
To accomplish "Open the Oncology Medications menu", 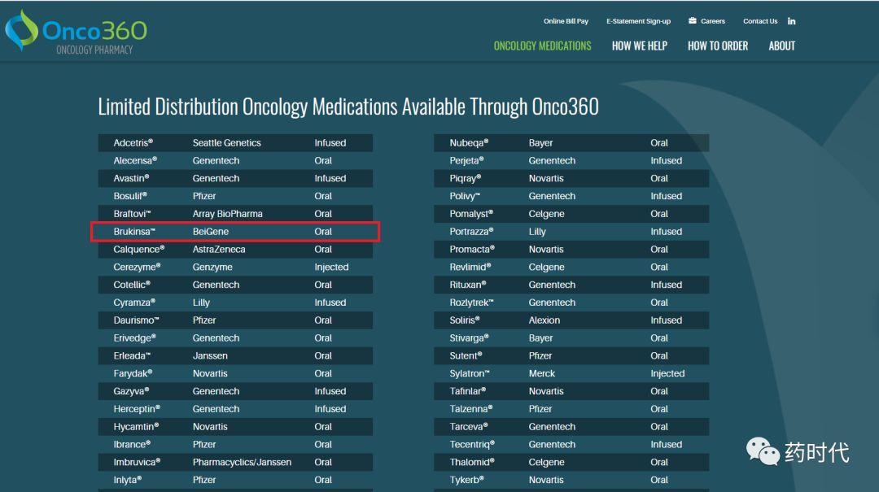I will [542, 46].
